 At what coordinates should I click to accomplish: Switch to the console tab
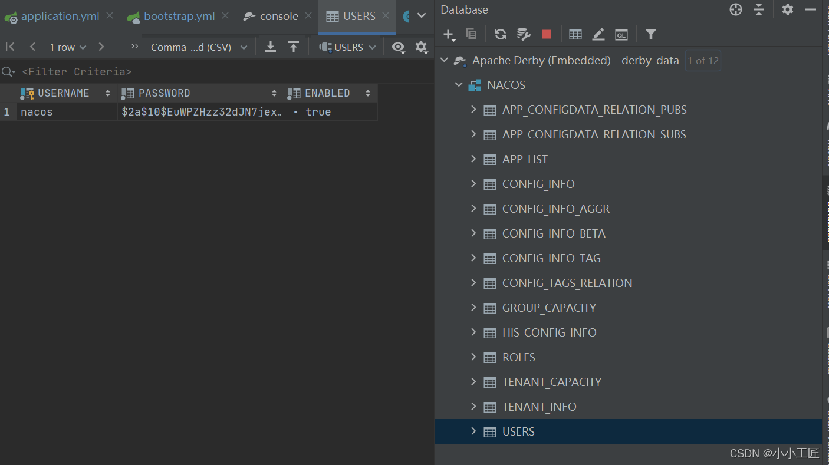pyautogui.click(x=278, y=17)
